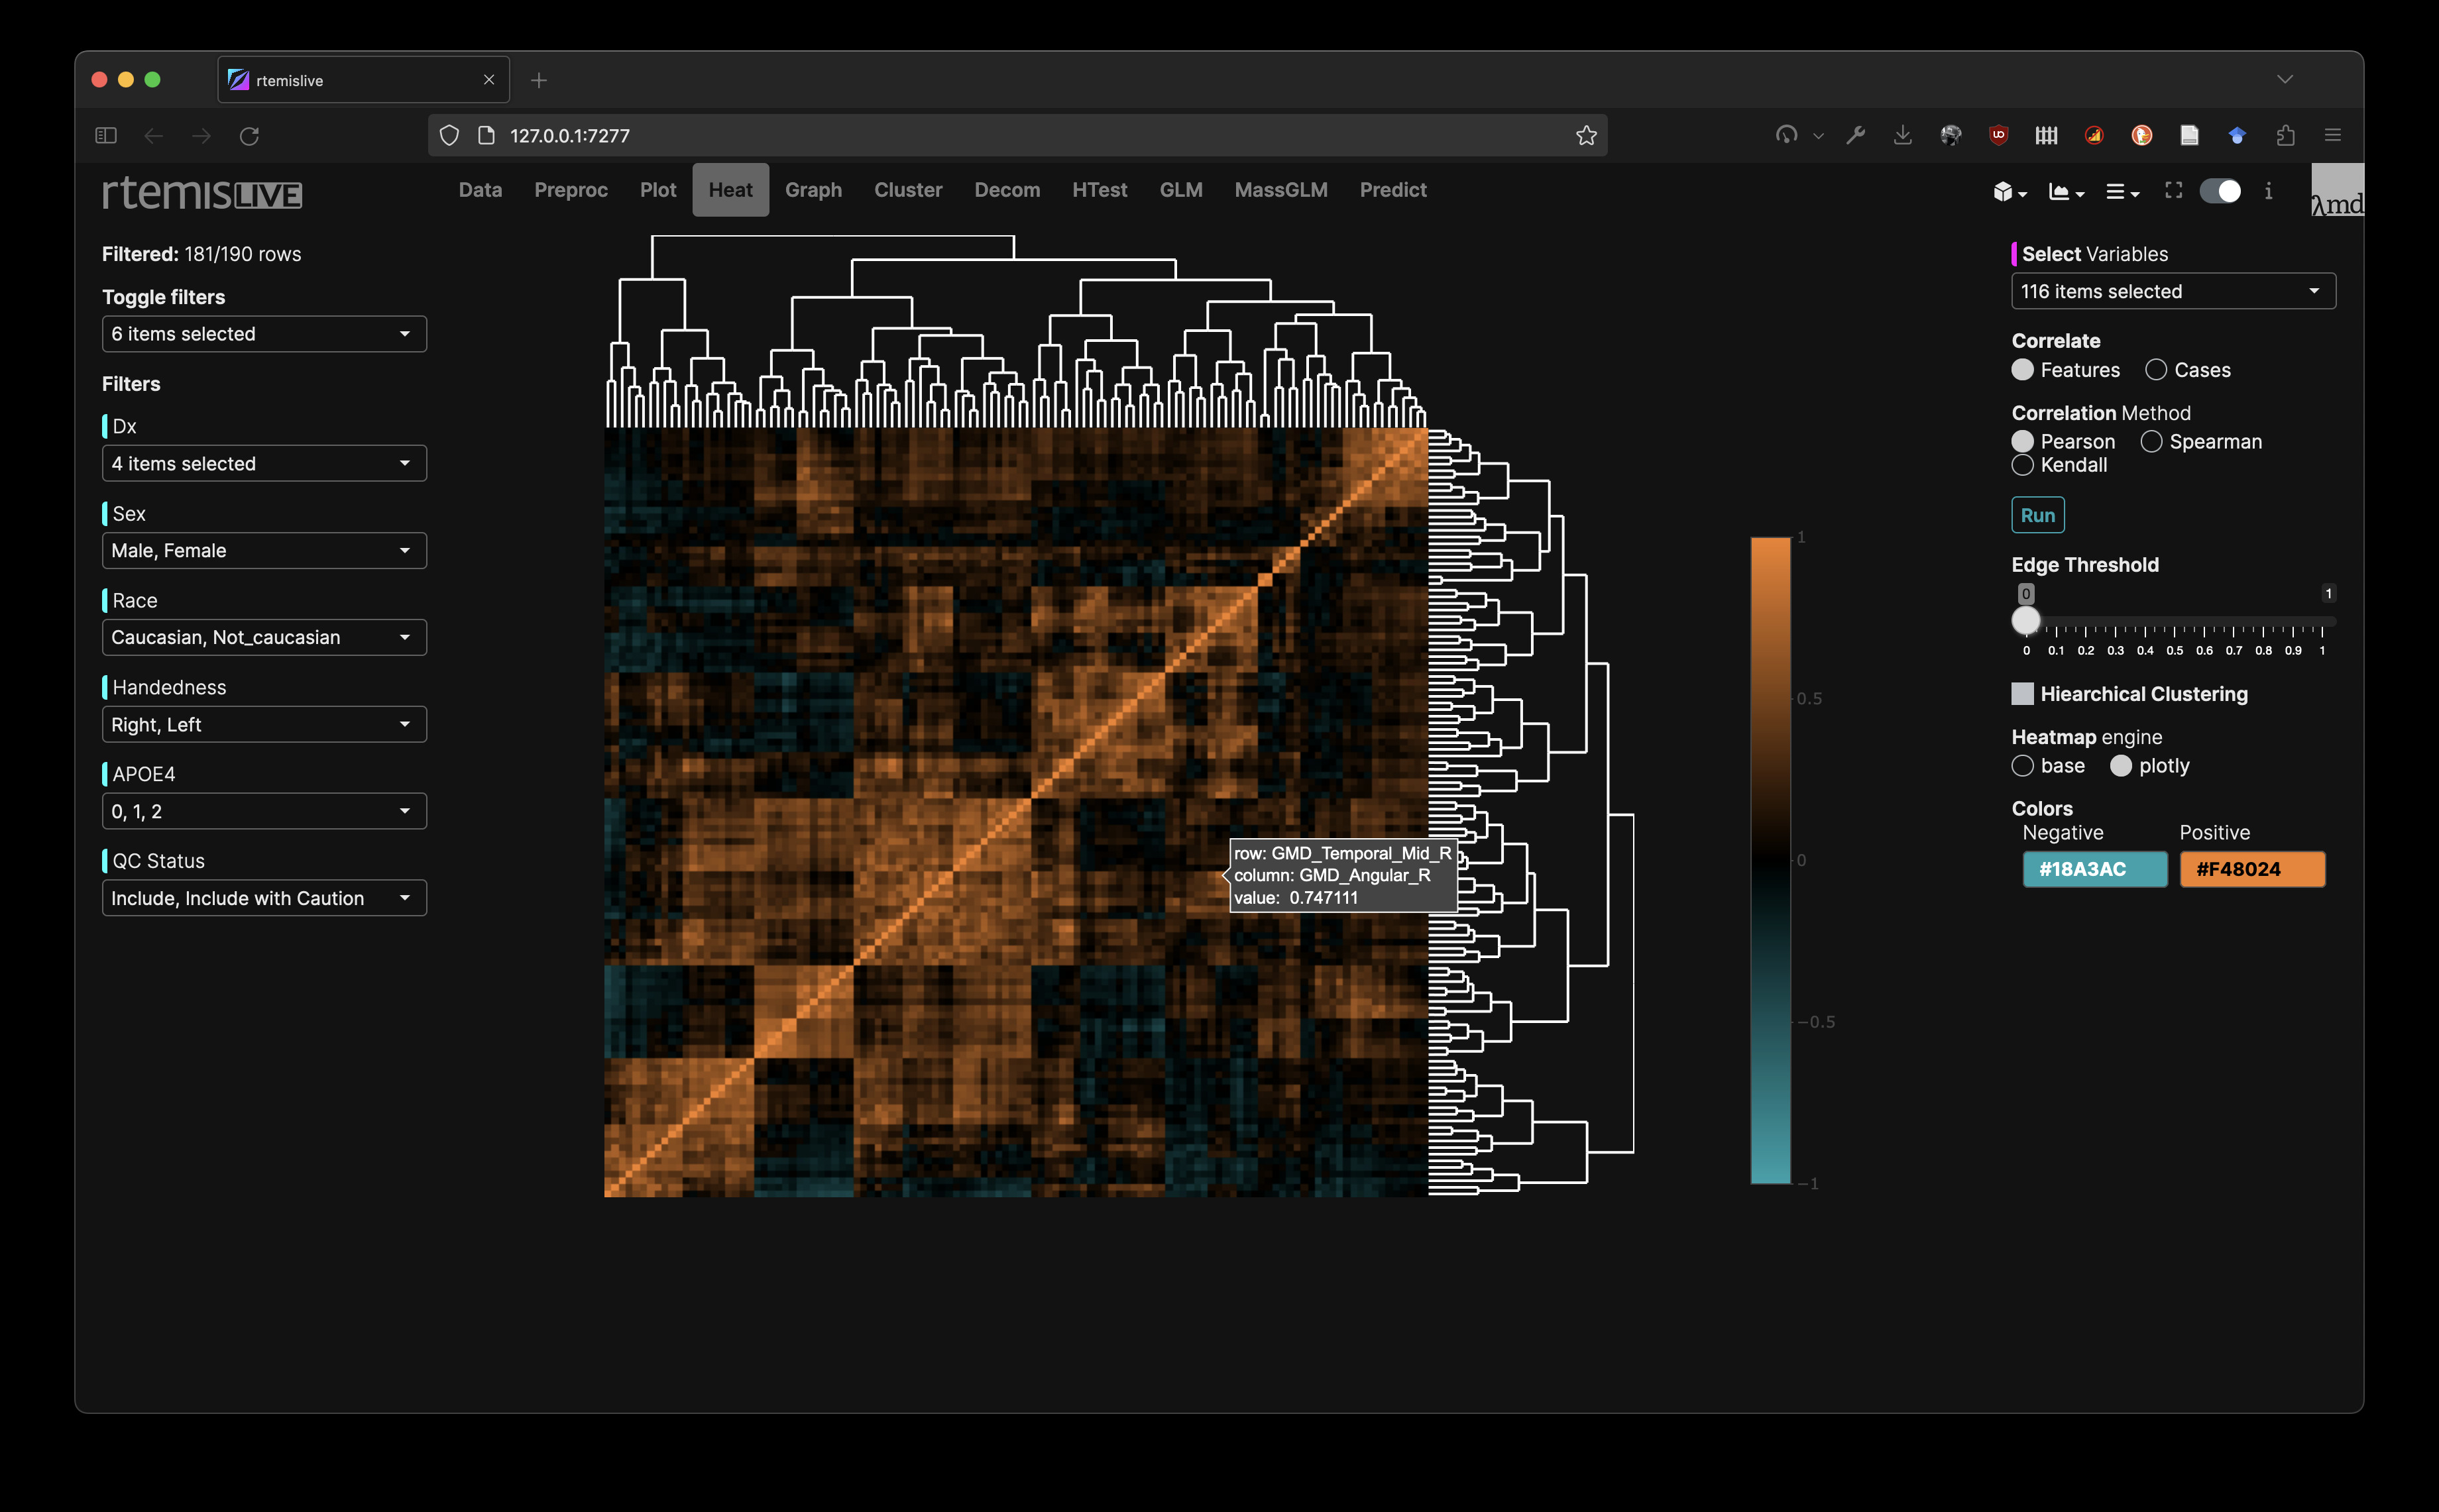Open the hamburger lines menu icon

point(2121,191)
